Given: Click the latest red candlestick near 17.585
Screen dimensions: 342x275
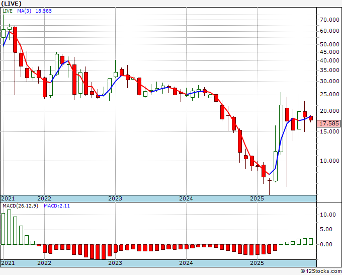Looking at the screenshot, I should (x=311, y=118).
